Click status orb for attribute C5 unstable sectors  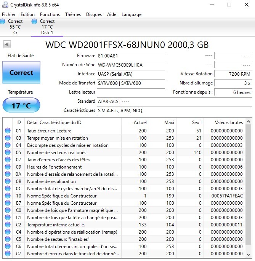click(x=8, y=239)
